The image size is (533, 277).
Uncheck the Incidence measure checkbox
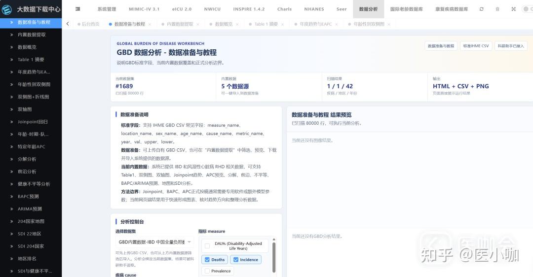click(x=236, y=260)
